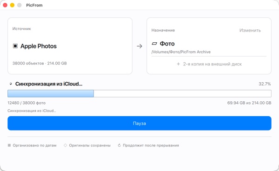Click the Apple Photos source icon
This screenshot has width=279, height=171.
(x=15, y=46)
